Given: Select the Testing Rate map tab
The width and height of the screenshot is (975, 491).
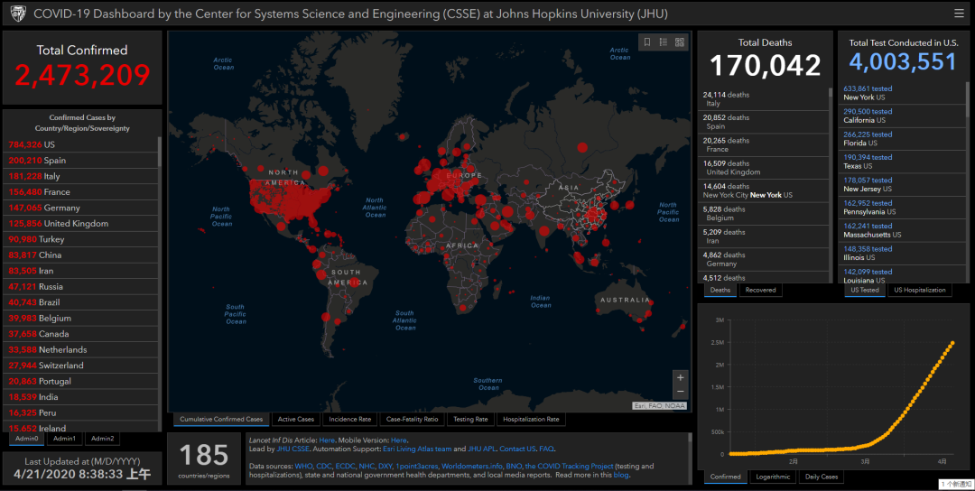Looking at the screenshot, I should [470, 420].
